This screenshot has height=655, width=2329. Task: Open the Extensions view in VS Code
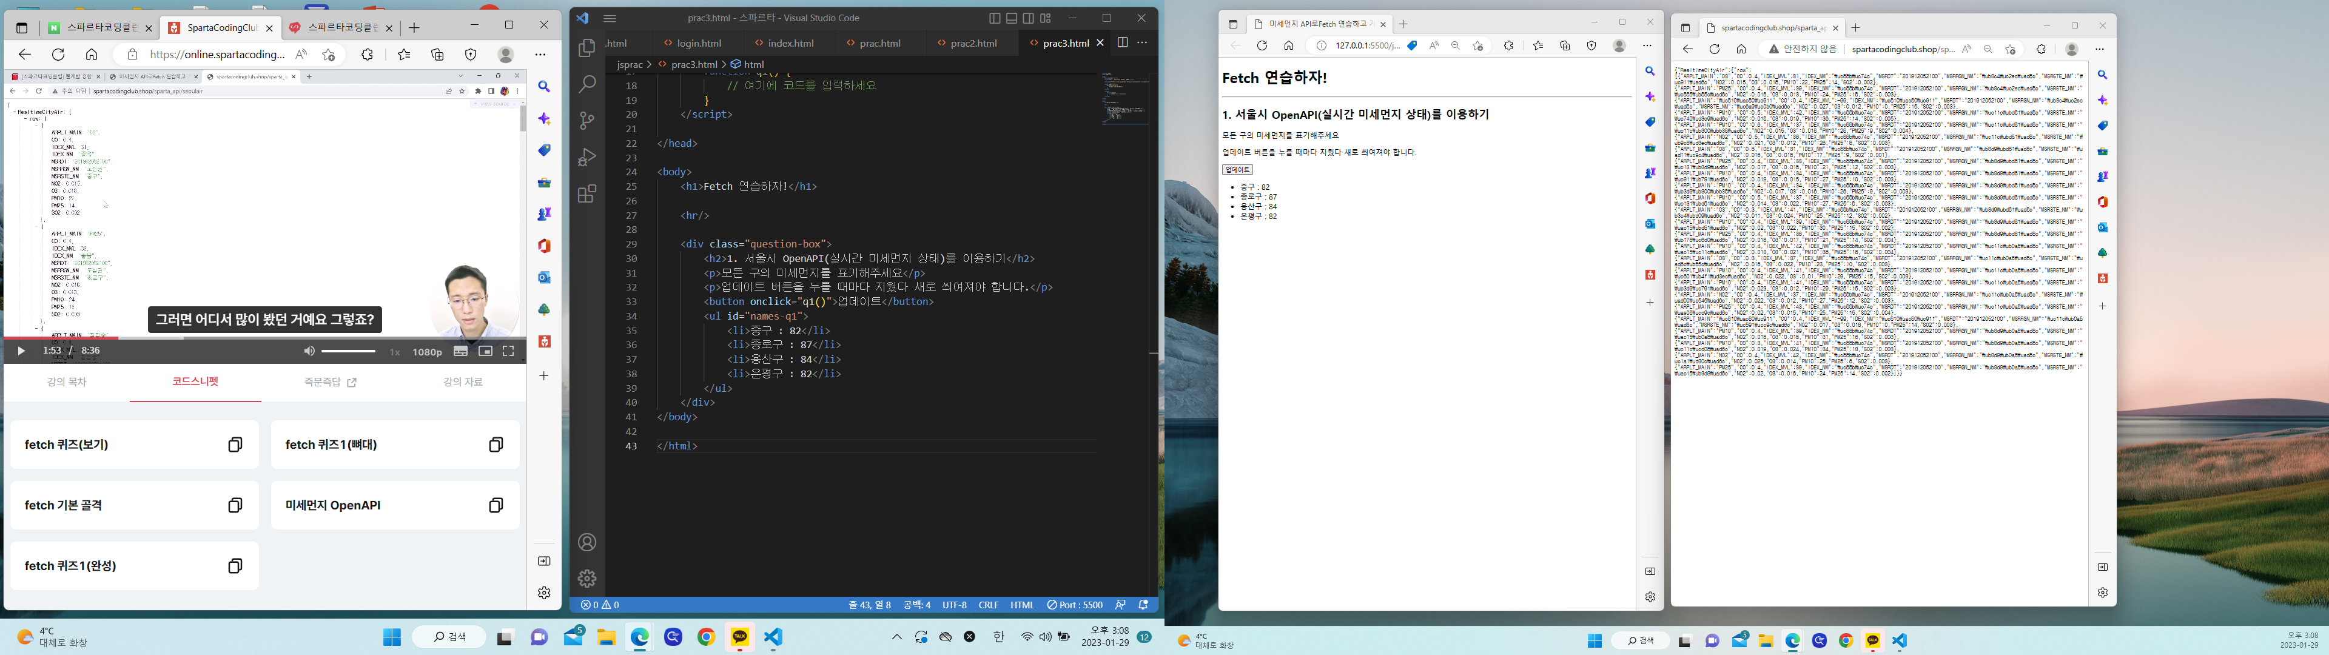coord(586,193)
